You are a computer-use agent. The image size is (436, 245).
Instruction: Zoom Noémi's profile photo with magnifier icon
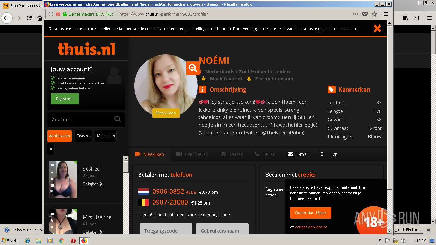click(193, 68)
